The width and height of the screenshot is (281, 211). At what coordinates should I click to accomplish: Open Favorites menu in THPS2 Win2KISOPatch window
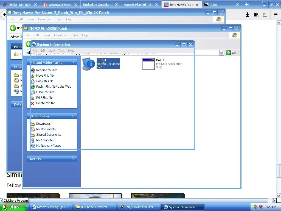60,35
